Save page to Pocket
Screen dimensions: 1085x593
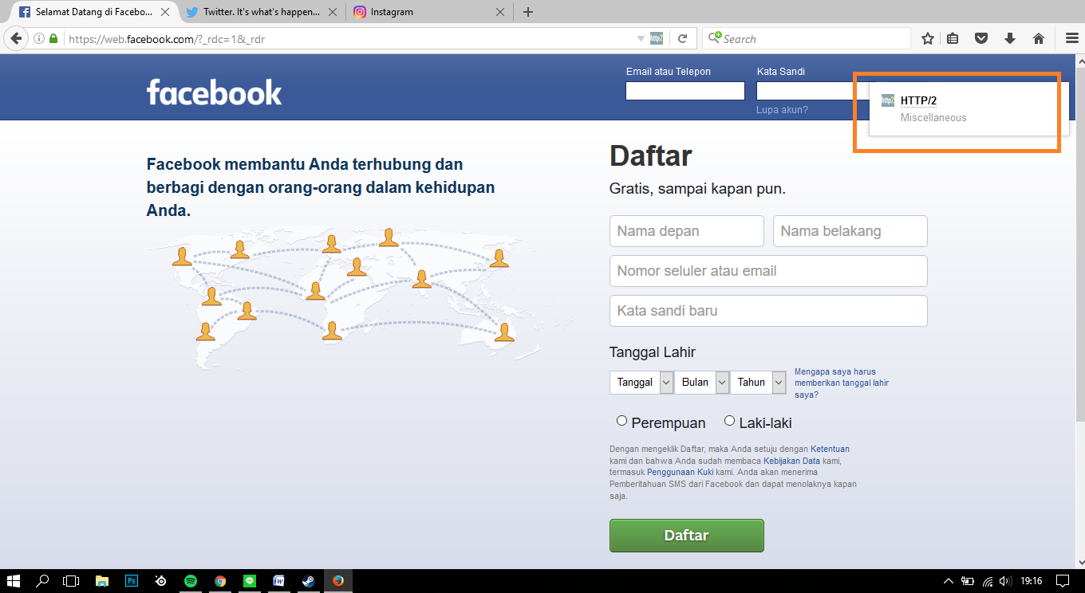tap(981, 38)
